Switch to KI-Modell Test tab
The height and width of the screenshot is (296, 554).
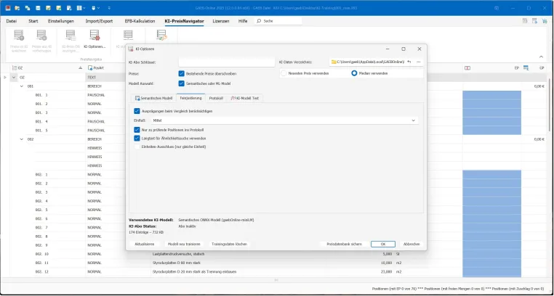point(244,98)
